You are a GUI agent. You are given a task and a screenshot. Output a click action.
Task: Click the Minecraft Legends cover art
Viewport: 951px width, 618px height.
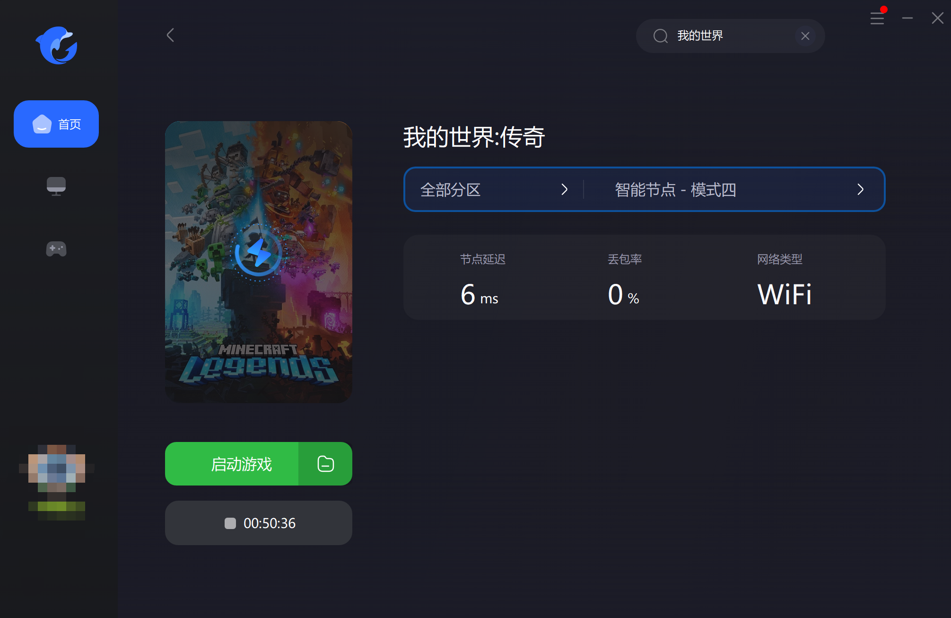tap(259, 262)
